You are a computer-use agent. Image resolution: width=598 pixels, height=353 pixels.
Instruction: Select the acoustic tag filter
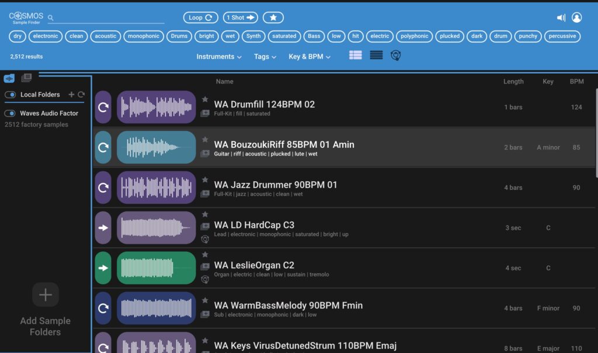[x=106, y=36]
